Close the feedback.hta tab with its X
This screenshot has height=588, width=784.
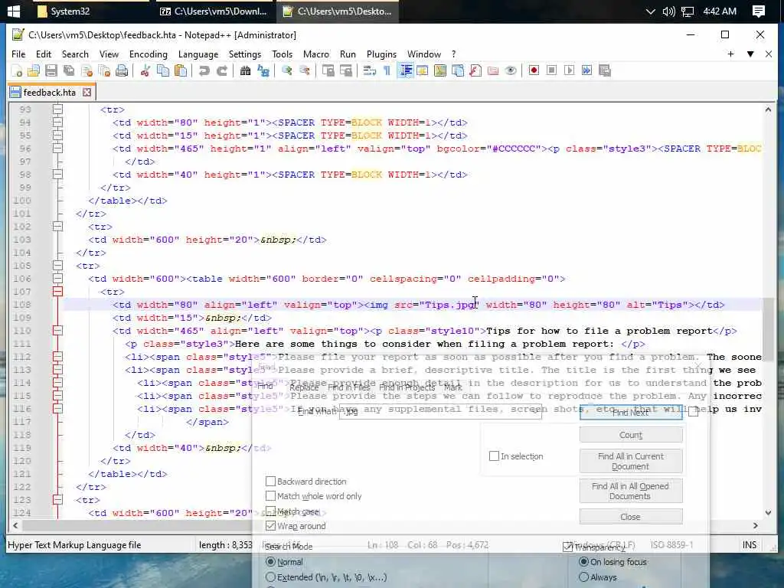87,93
